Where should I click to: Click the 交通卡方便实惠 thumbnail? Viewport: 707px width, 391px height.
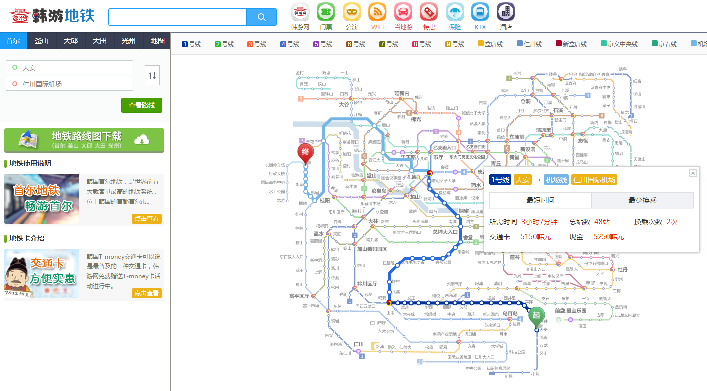coord(42,273)
